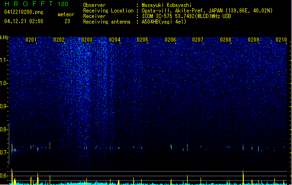The image size is (292, 185).
Task: Select the file name 0412210200.png
Action: click(24, 12)
